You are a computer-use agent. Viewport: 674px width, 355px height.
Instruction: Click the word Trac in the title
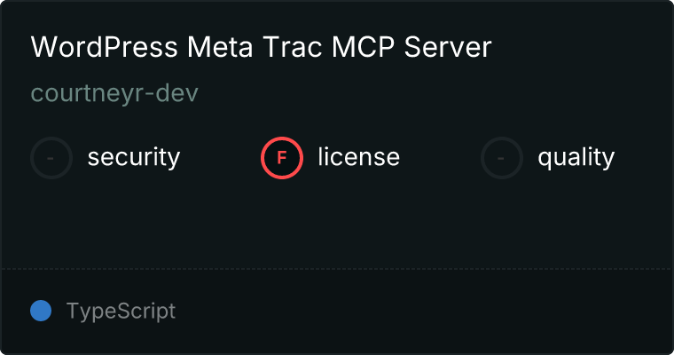[293, 47]
